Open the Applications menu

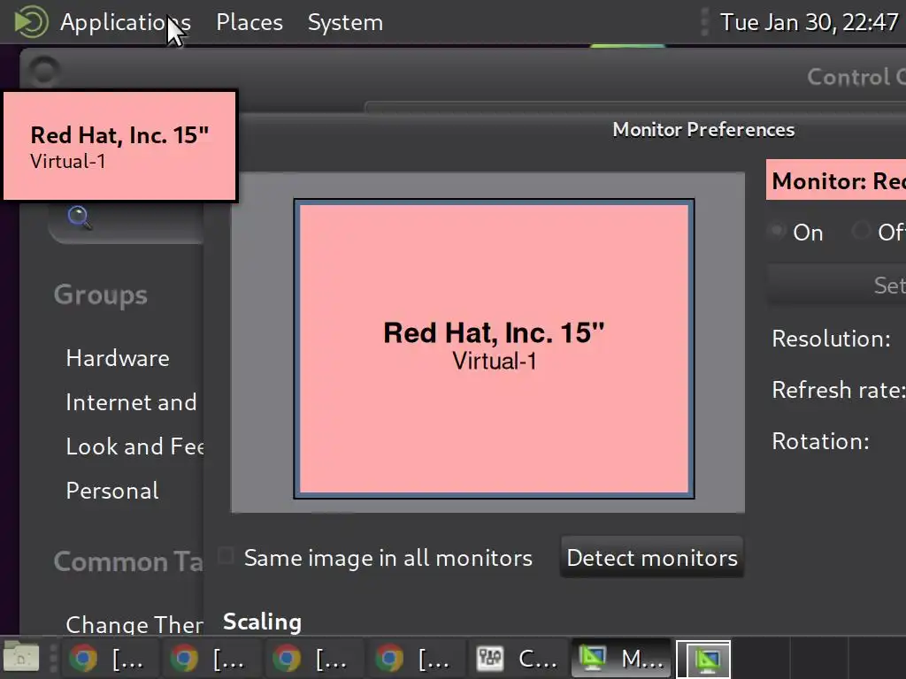pyautogui.click(x=126, y=22)
